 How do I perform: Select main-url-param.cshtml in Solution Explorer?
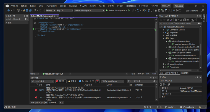[x=182, y=53]
